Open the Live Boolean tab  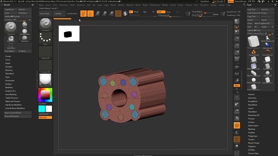click(72, 13)
